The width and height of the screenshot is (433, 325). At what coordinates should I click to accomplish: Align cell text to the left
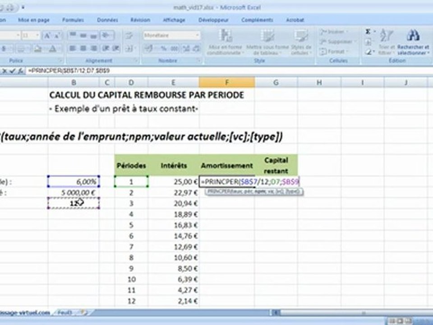click(73, 48)
